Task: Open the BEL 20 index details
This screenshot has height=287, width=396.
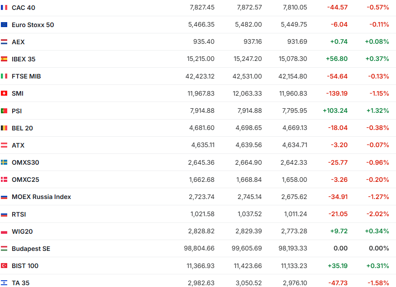Action: click(22, 128)
